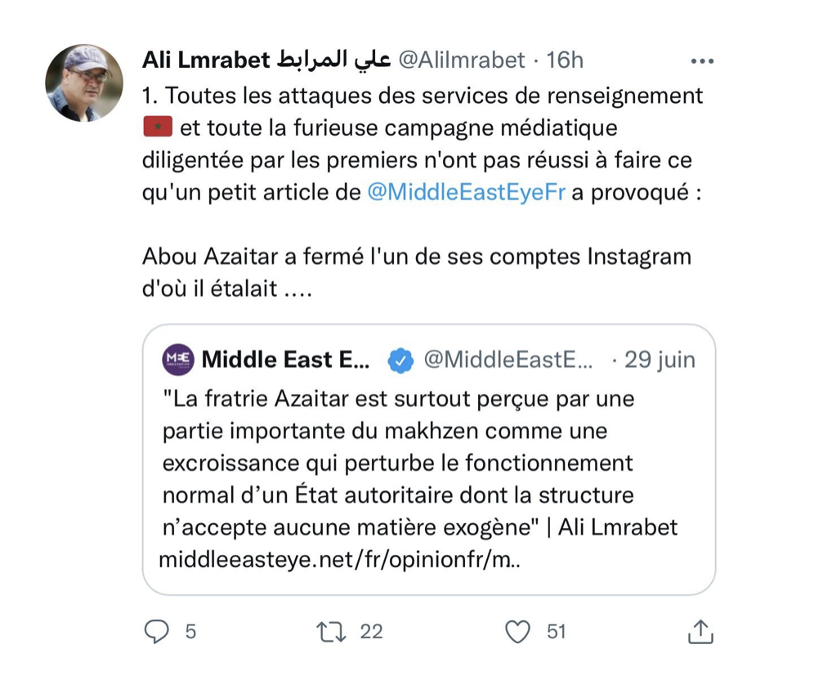Open the three-dot more options menu

(702, 60)
